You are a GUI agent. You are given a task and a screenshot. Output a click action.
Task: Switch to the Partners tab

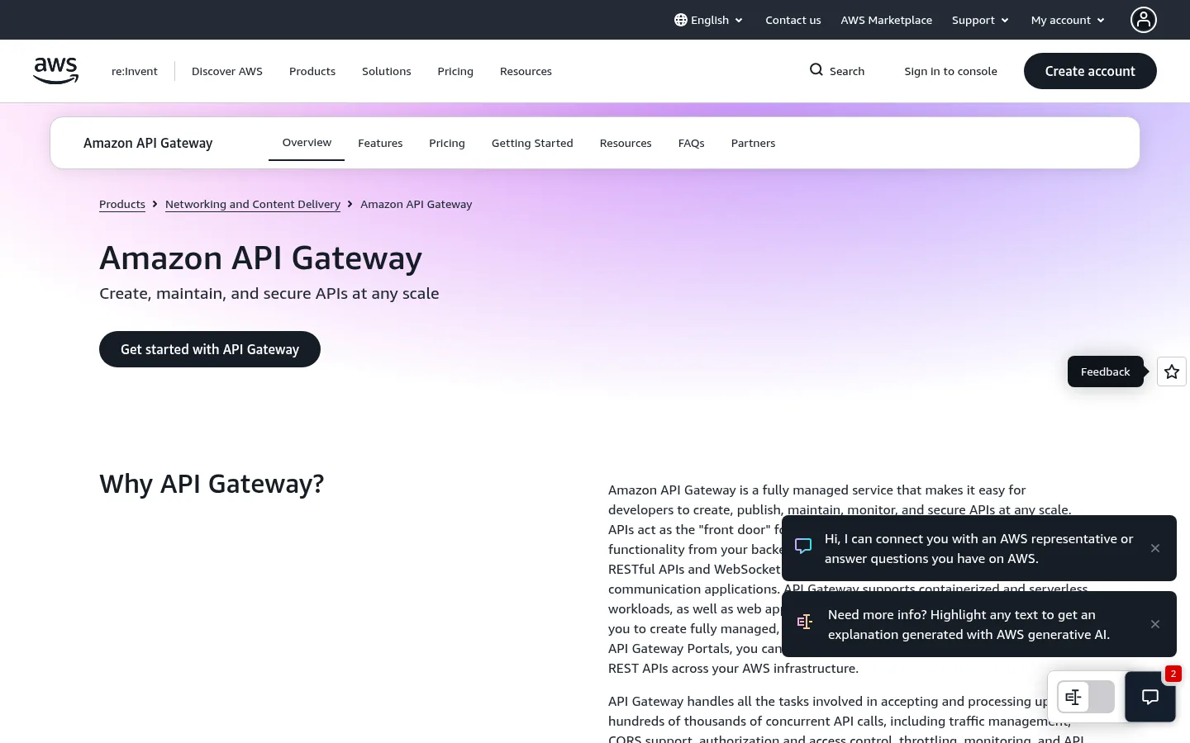(x=754, y=143)
